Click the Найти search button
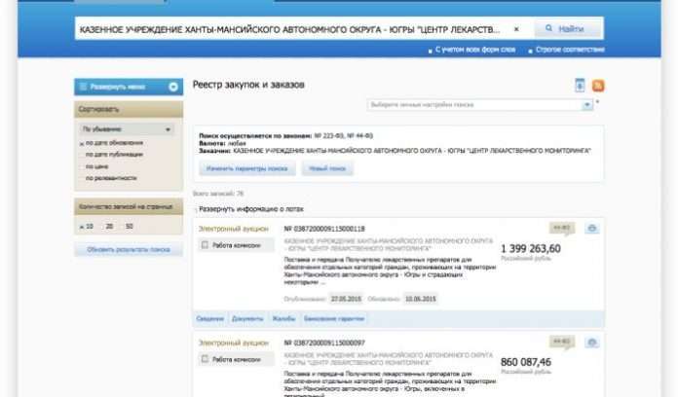The height and width of the screenshot is (397, 678). pos(569,29)
